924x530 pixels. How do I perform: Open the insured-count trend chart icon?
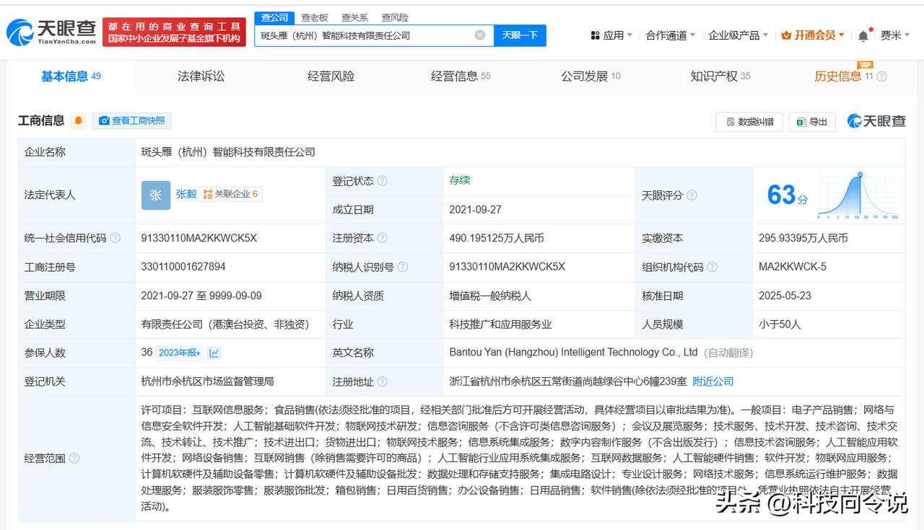[x=214, y=353]
